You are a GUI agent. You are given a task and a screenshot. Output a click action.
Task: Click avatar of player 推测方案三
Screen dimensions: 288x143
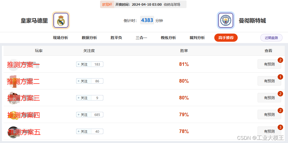pyautogui.click(x=13, y=98)
